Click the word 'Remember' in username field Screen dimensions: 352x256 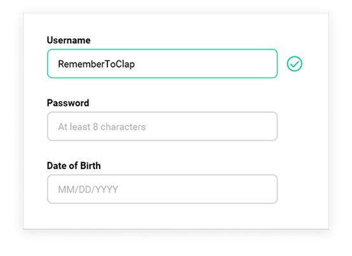[x=81, y=64]
